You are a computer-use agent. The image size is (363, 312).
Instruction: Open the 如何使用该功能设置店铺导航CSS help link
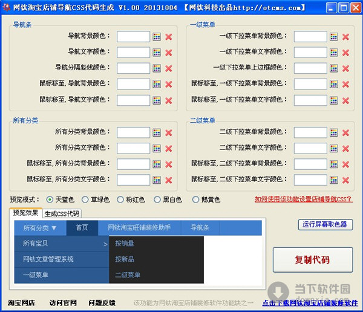[302, 199]
